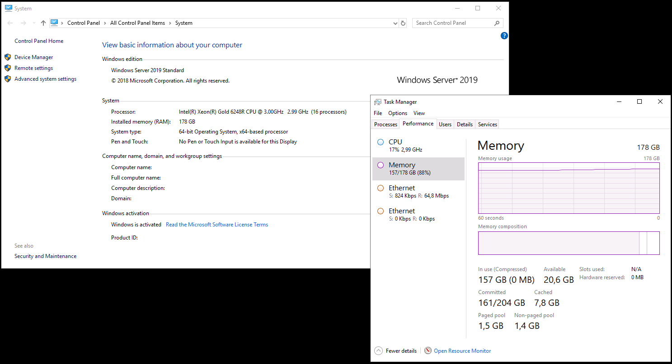
Task: Click the computer icon in address bar
Action: point(54,23)
